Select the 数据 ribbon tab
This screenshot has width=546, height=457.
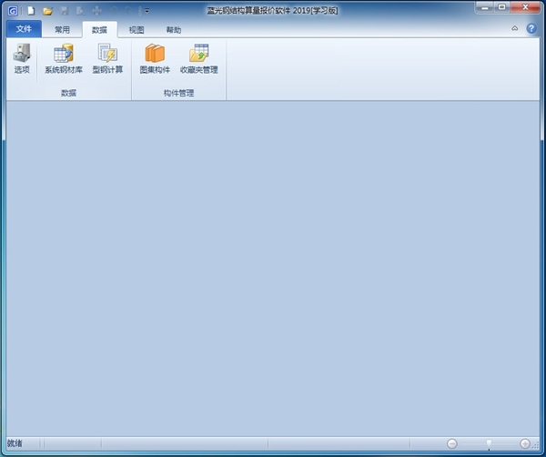click(99, 30)
